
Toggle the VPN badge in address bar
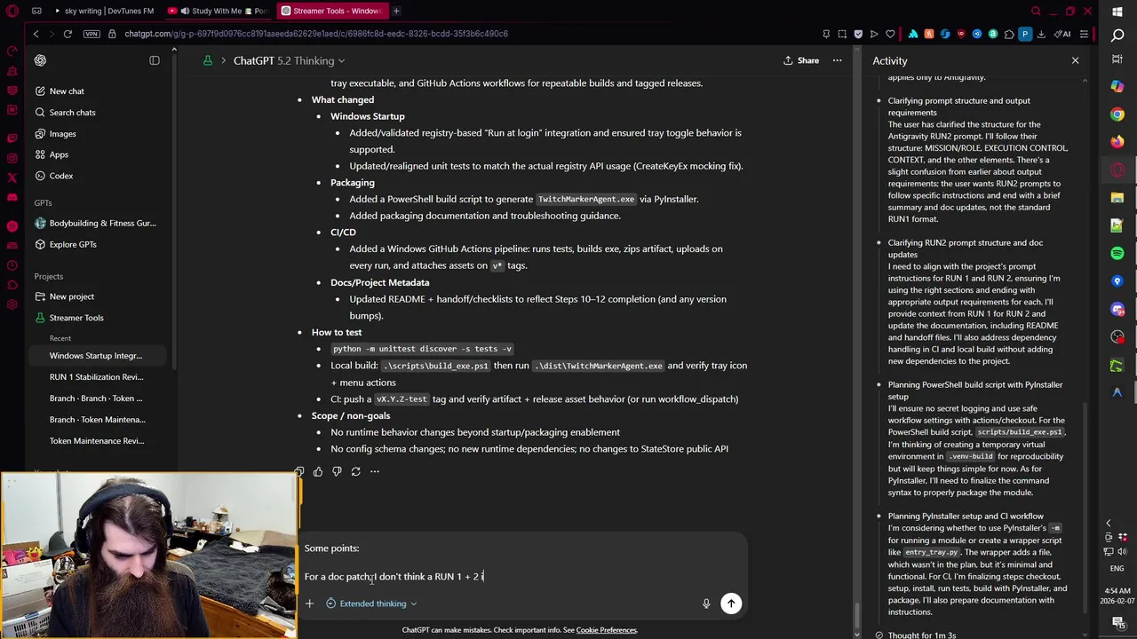(91, 34)
